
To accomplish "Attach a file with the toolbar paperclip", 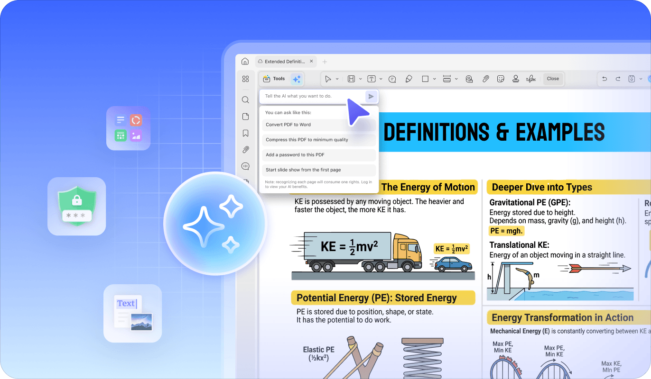I will pyautogui.click(x=485, y=79).
